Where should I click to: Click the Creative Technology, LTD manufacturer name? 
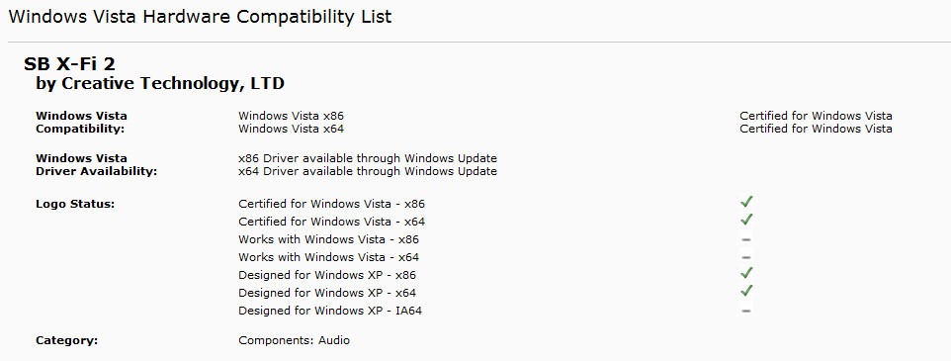click(173, 83)
